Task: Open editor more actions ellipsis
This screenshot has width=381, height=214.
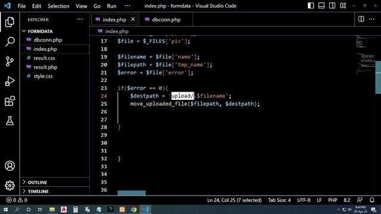Action: [x=371, y=19]
